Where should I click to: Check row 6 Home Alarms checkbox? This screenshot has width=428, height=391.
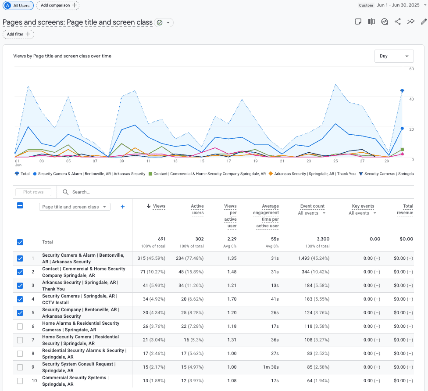(20, 326)
